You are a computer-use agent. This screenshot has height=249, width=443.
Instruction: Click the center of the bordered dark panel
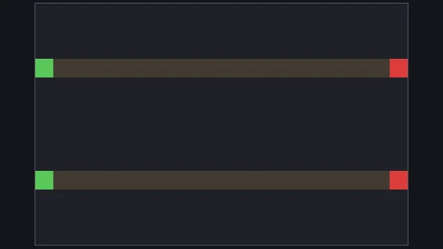coord(221,124)
